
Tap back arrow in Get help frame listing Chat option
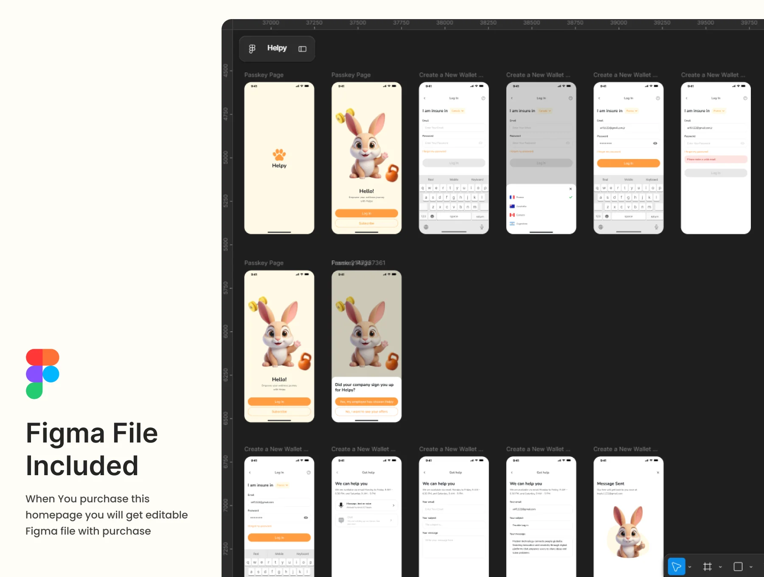click(x=337, y=472)
